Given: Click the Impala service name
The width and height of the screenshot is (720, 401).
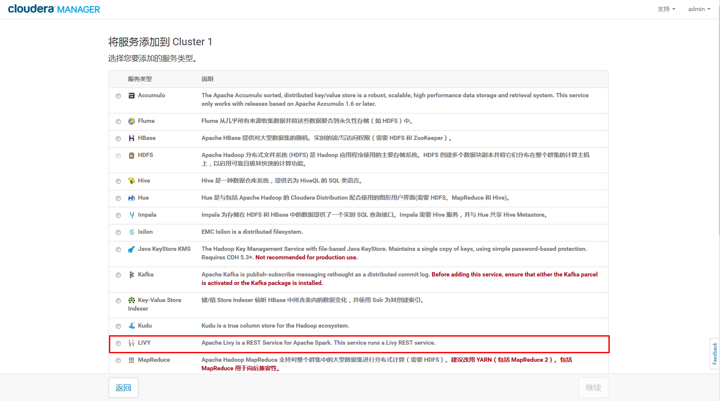Looking at the screenshot, I should pos(147,215).
